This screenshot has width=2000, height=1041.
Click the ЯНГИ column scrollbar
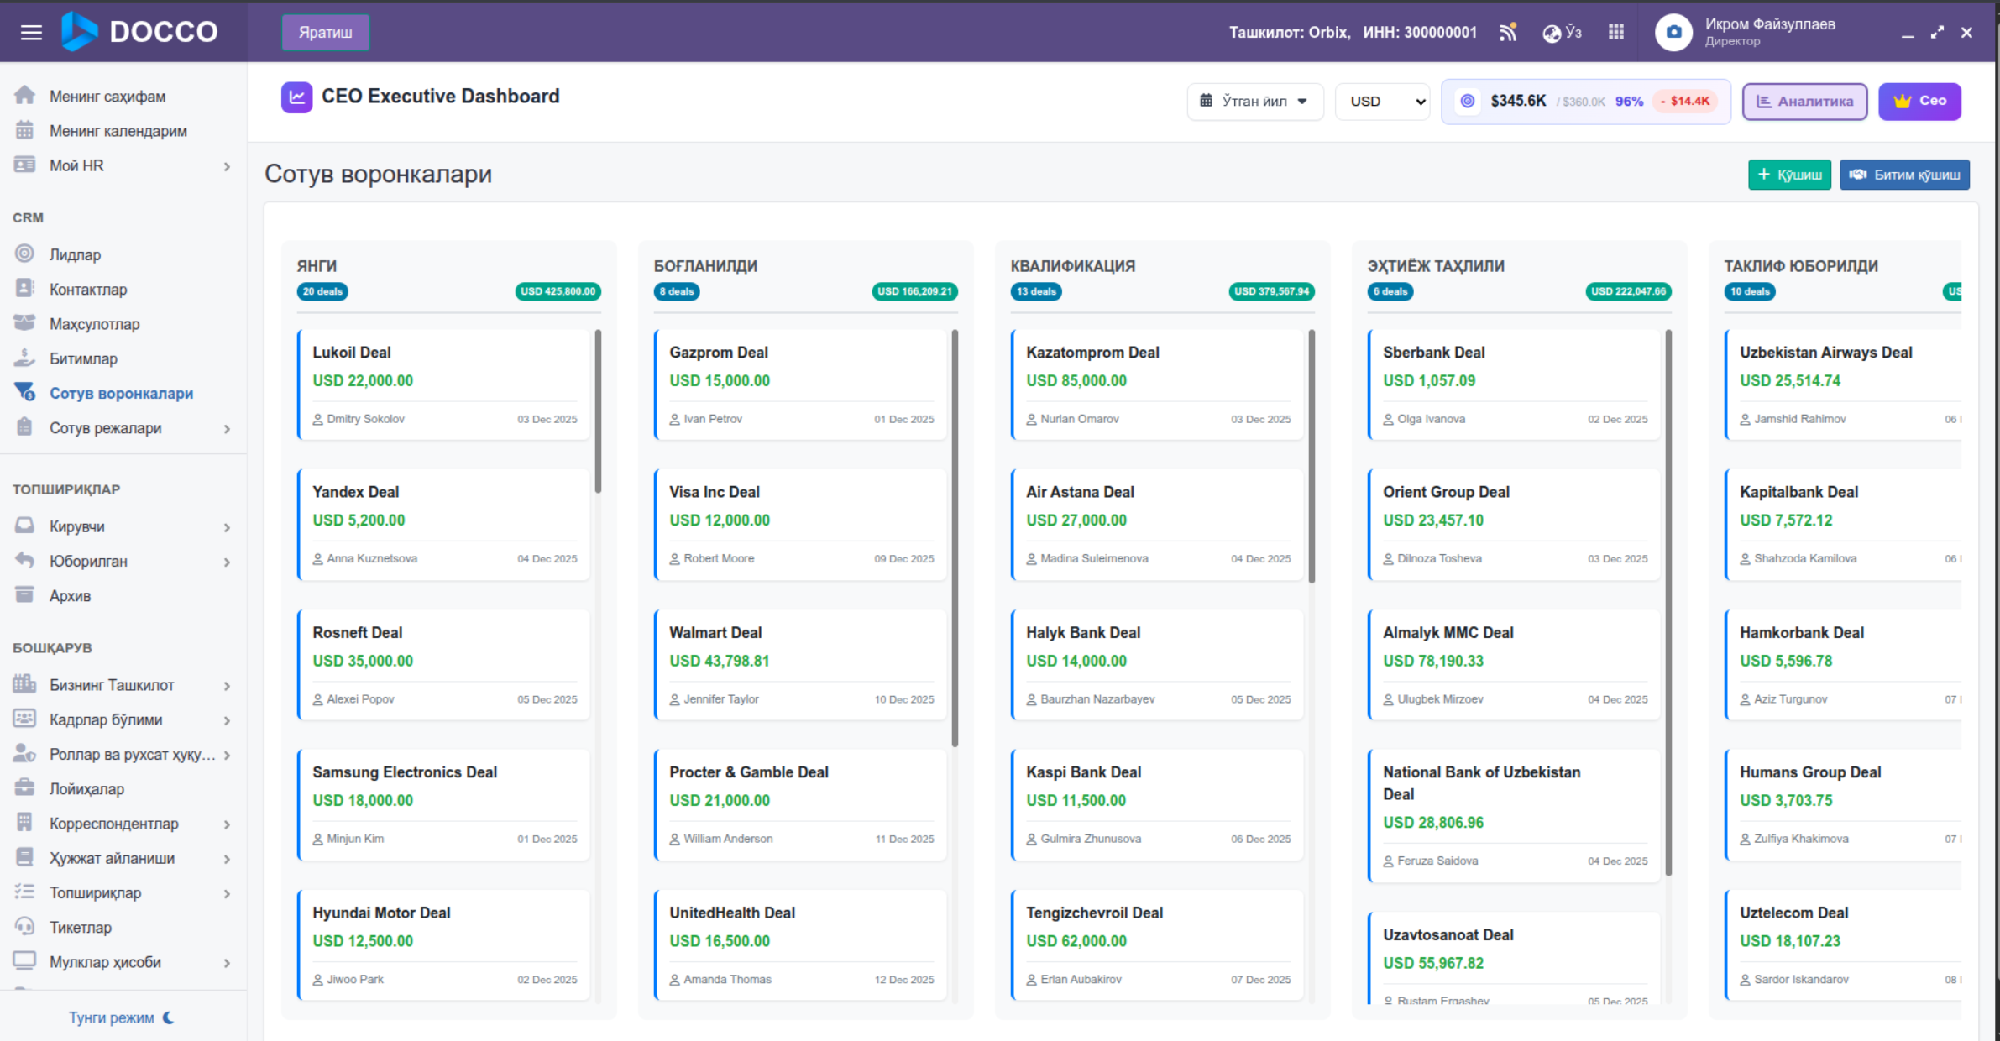[x=598, y=411]
